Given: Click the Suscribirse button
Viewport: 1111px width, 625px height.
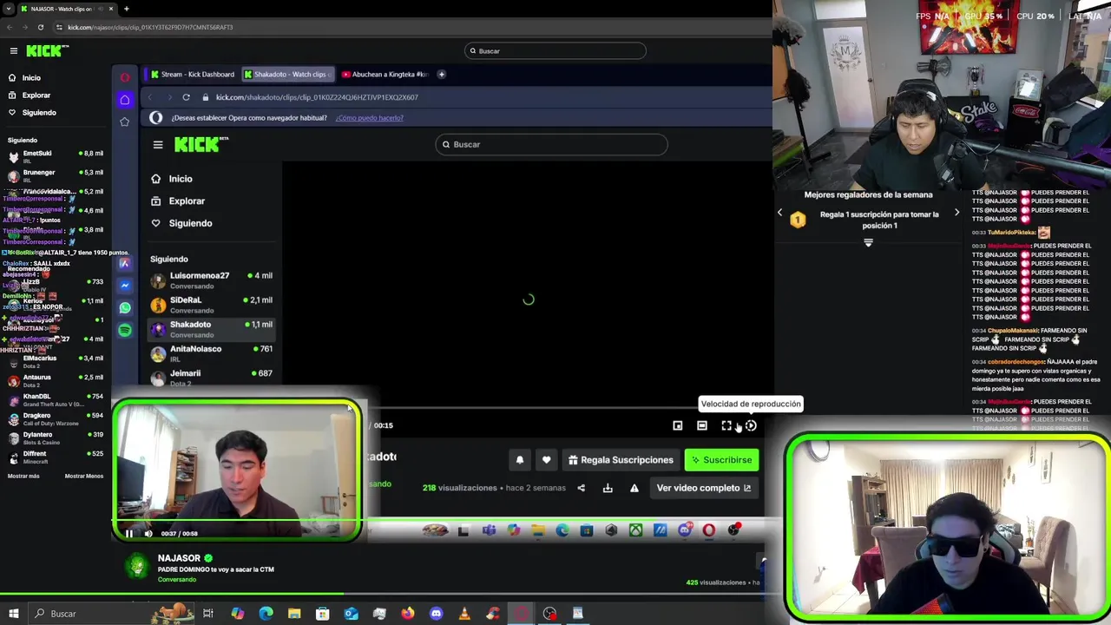Looking at the screenshot, I should (721, 460).
